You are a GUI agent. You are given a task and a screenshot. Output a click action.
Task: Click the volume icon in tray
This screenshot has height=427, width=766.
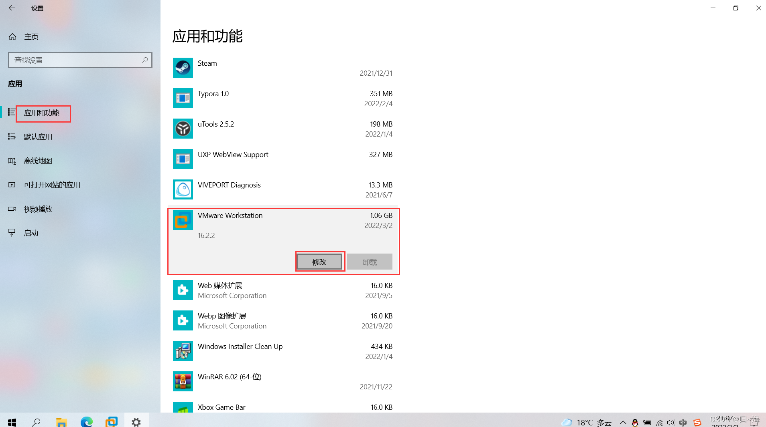[x=671, y=422]
